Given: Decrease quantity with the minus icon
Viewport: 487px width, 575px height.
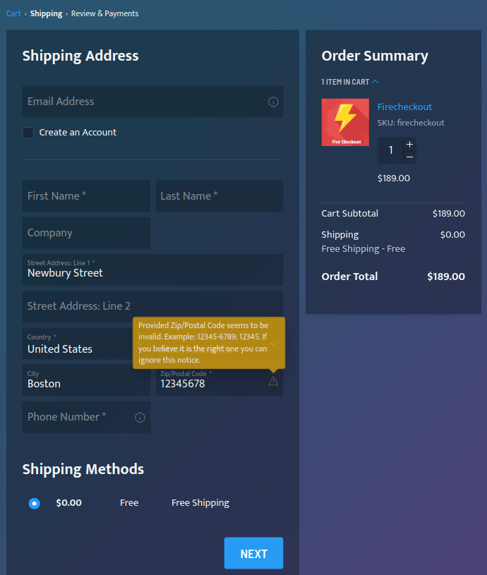Looking at the screenshot, I should click(409, 157).
